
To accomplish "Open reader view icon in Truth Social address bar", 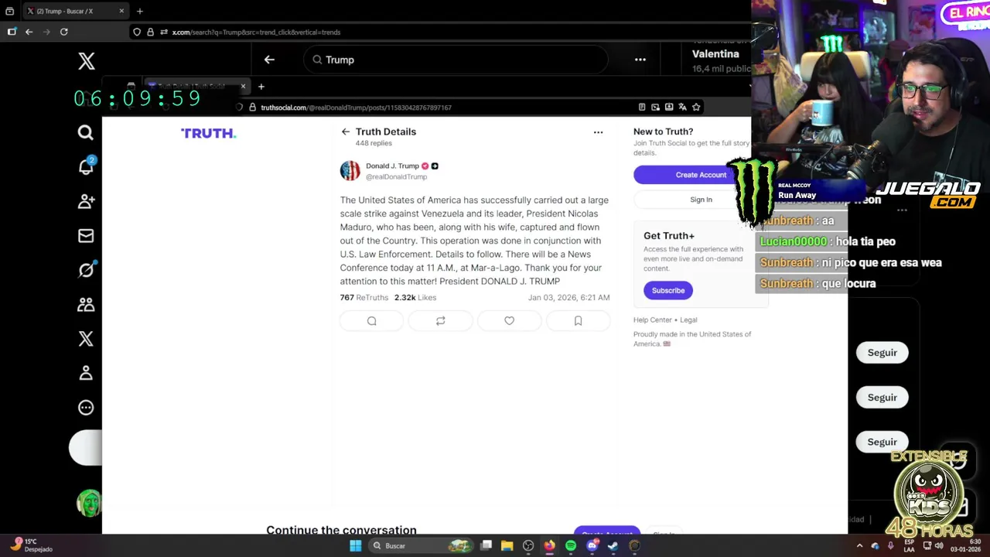I will pos(642,108).
